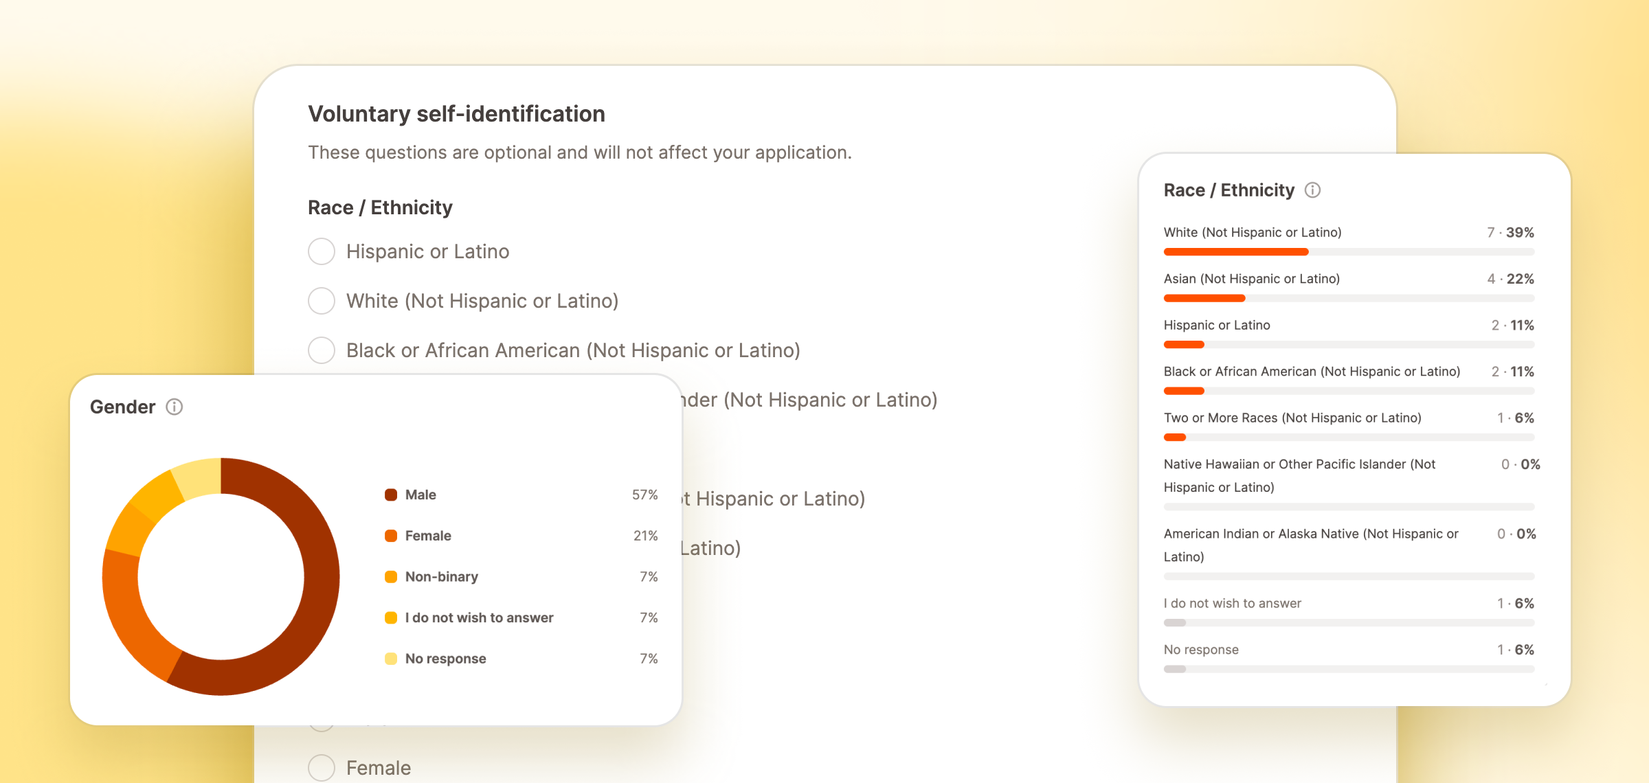The image size is (1649, 783).
Task: Click the info icon next to Gender
Action: [x=175, y=407]
